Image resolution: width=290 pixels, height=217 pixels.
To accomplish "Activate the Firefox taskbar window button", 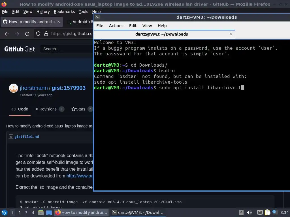I will pyautogui.click(x=81, y=212).
